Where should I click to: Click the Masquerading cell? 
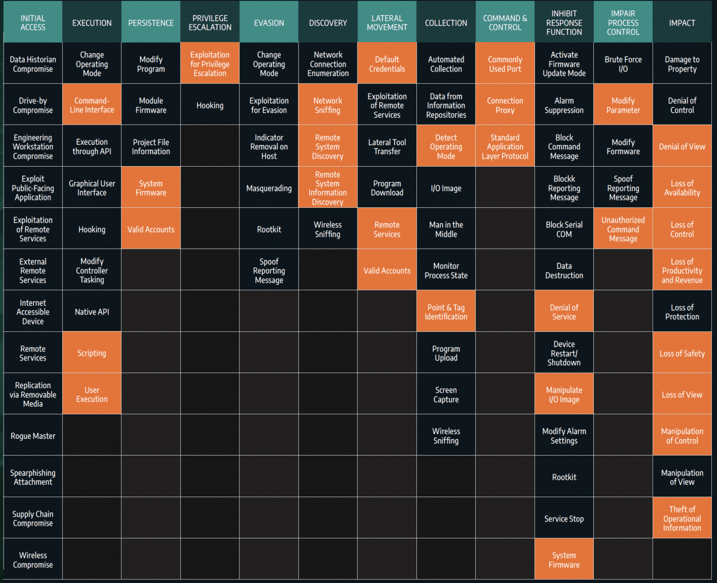[269, 187]
